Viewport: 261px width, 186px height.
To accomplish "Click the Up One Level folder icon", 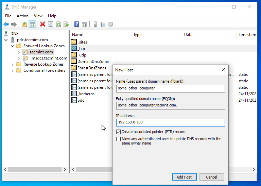I will [24, 24].
